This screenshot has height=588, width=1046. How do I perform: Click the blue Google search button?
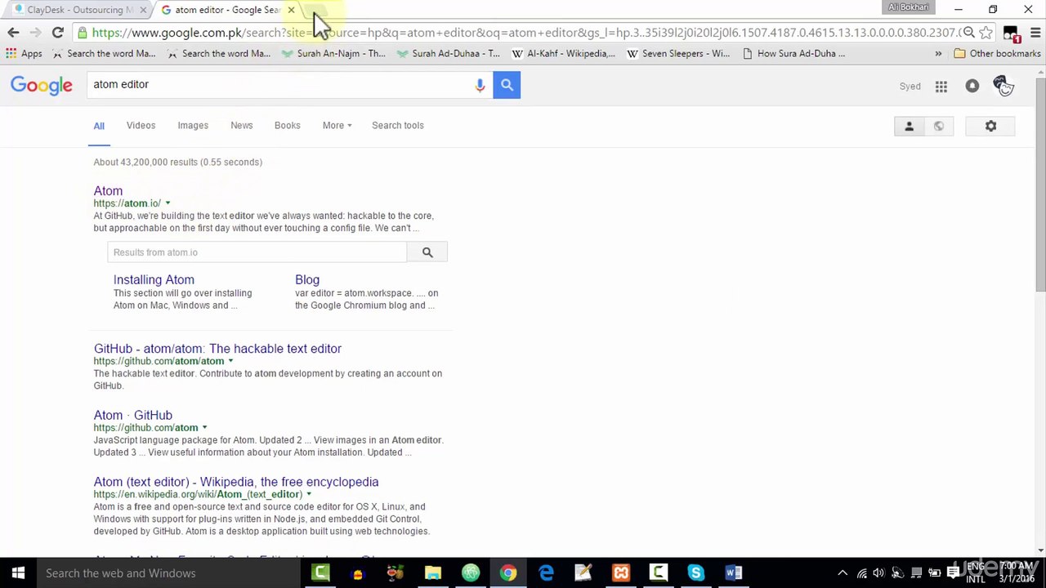[x=507, y=85]
